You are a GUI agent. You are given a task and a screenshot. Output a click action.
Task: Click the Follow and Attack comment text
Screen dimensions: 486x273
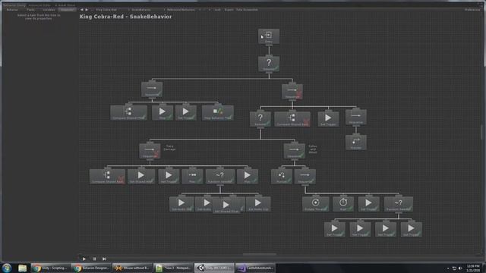coord(313,149)
